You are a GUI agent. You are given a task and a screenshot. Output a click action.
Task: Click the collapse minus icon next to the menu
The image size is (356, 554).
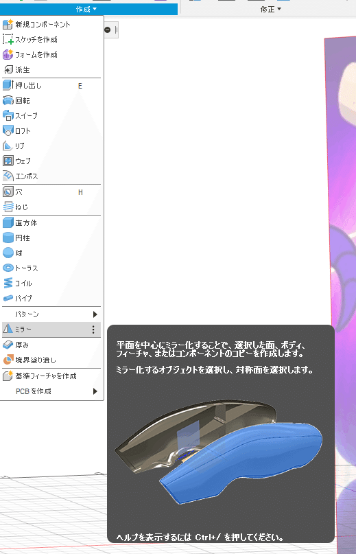tap(108, 30)
